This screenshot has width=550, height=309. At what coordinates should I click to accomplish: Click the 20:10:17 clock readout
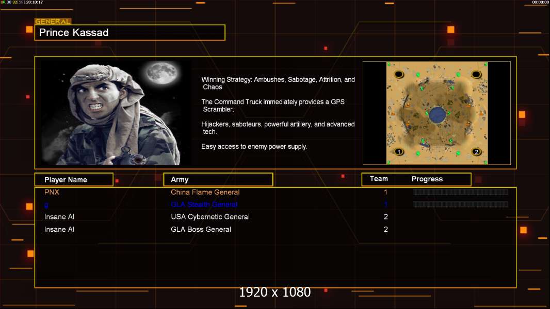(x=35, y=2)
